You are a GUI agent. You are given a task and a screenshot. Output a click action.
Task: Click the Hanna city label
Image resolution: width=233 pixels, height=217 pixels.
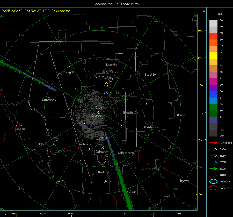(x=181, y=115)
